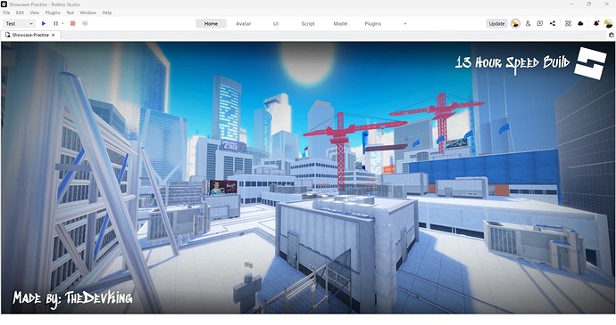Viewport: 616px width, 325px height.
Task: Switch to the Model ribbon tab
Action: point(340,23)
